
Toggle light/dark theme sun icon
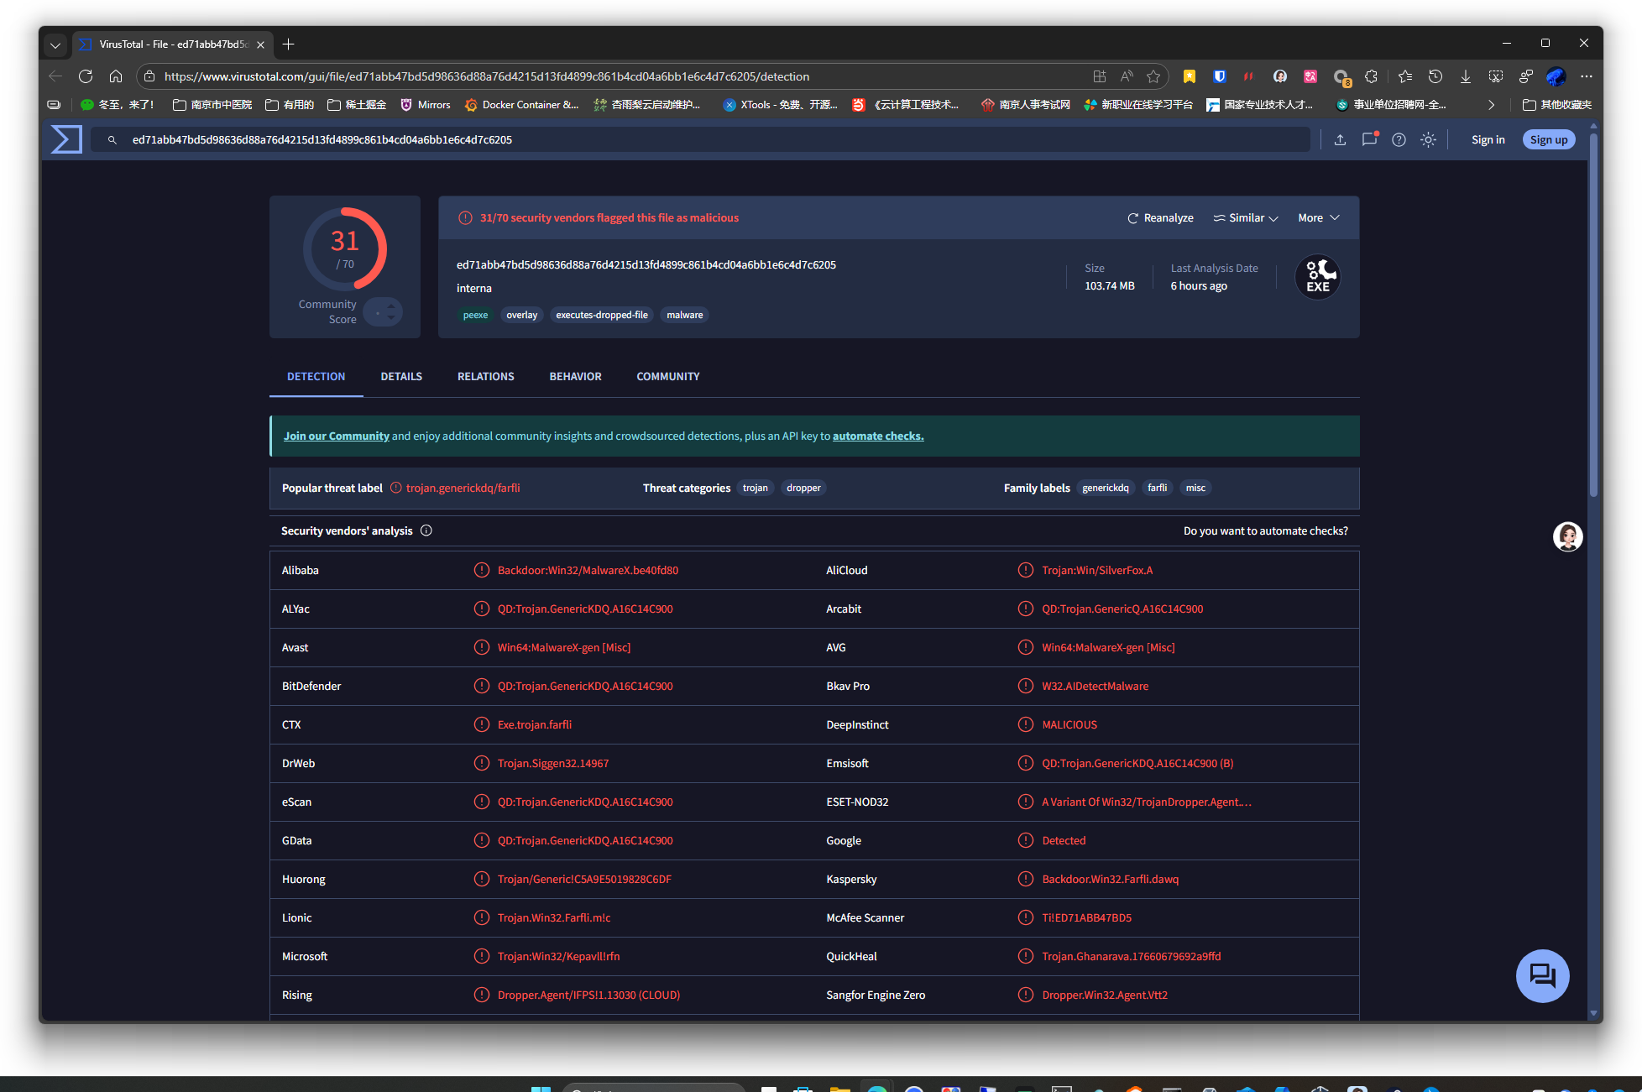point(1428,139)
